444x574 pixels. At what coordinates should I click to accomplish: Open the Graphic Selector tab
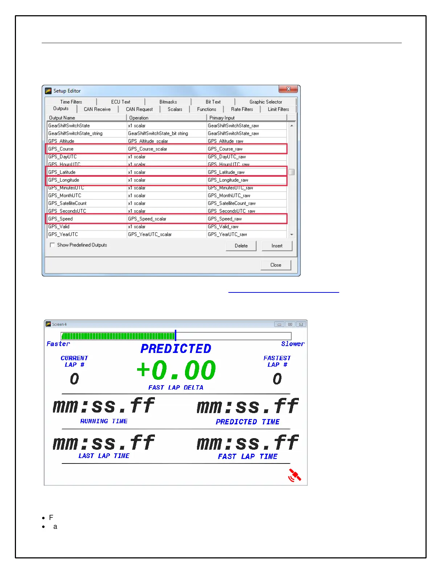pyautogui.click(x=266, y=102)
